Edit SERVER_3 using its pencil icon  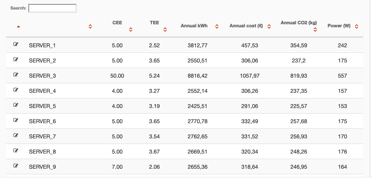pos(16,74)
